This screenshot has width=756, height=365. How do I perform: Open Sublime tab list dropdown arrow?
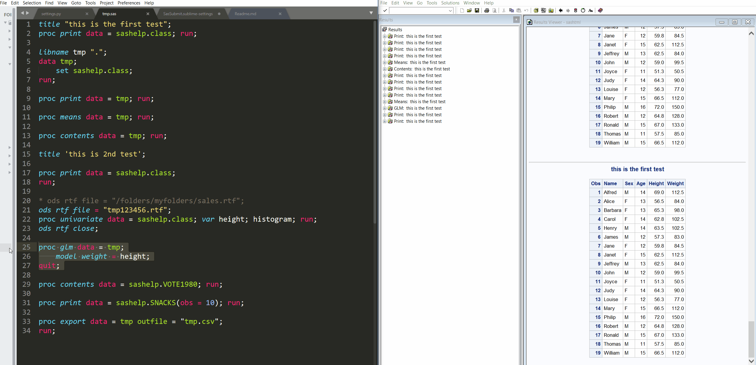tap(371, 13)
